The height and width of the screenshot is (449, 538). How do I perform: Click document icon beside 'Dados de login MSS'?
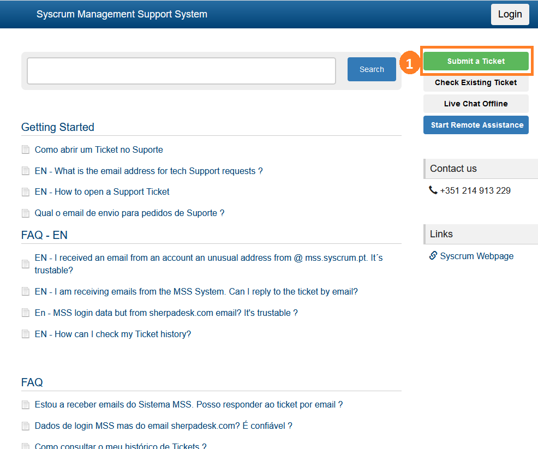click(25, 426)
